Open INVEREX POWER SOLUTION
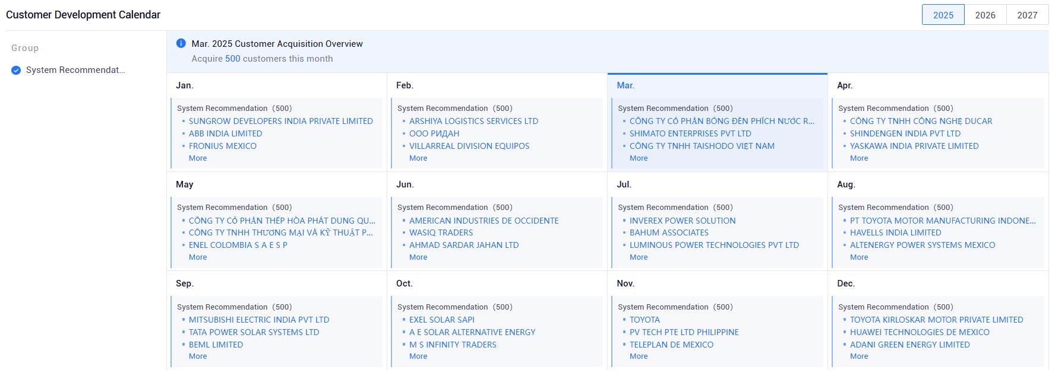Screen dimensions: 1055x376 point(683,221)
